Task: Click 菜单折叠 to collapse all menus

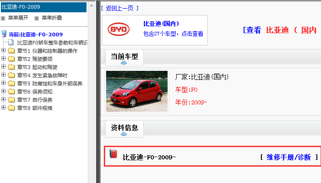Action: coord(52,18)
